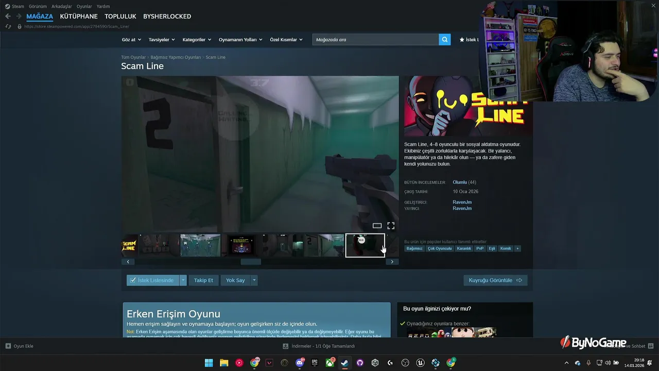Open Windows notification bell
Image resolution: width=659 pixels, height=371 pixels.
tap(650, 363)
